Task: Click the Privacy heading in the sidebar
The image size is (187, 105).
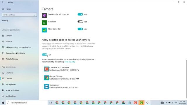Action: (x=5, y=20)
